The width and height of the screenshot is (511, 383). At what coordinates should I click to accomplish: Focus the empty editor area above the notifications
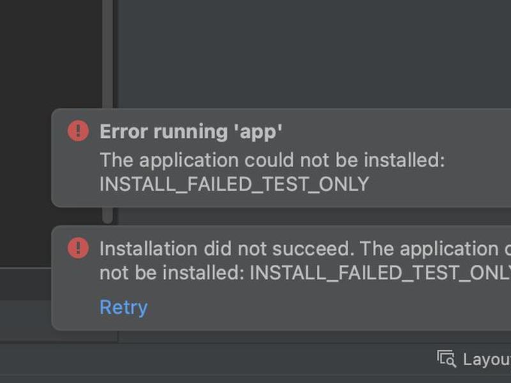pos(313,54)
